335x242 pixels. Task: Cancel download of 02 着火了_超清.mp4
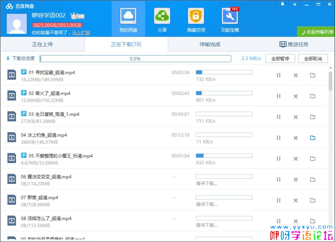(x=296, y=96)
